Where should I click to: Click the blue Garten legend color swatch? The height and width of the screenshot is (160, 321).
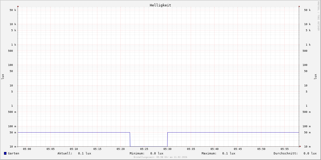(x=5, y=153)
